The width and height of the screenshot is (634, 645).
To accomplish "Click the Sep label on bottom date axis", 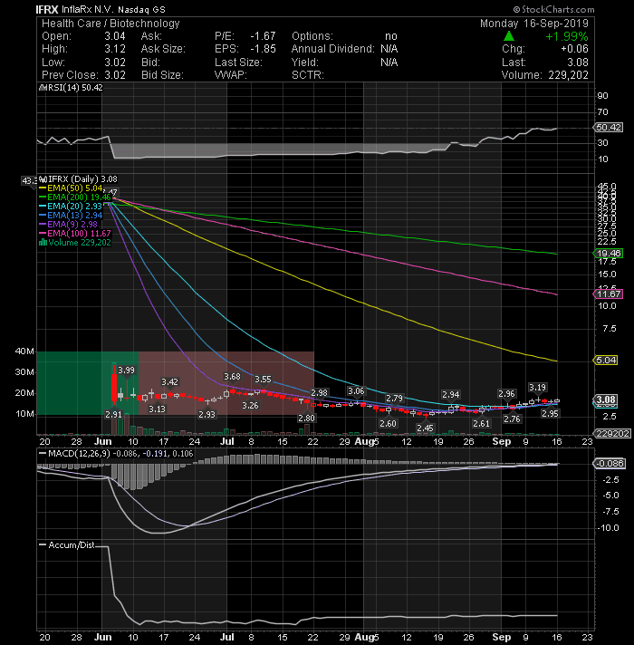I will 501,637.
